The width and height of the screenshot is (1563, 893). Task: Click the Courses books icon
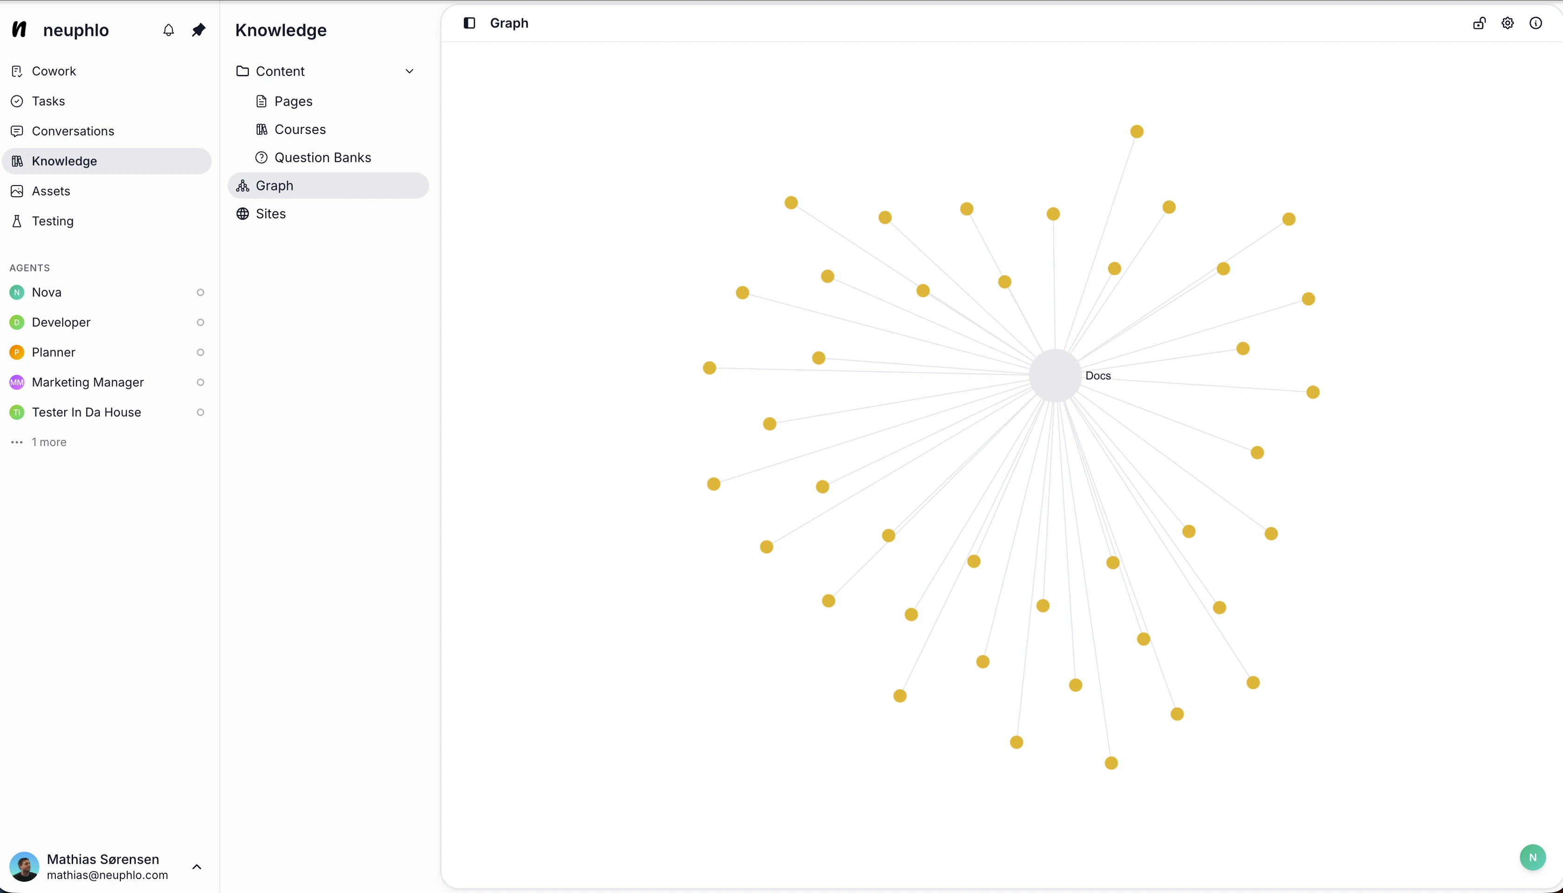tap(261, 129)
